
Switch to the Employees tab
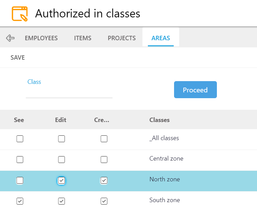point(41,38)
